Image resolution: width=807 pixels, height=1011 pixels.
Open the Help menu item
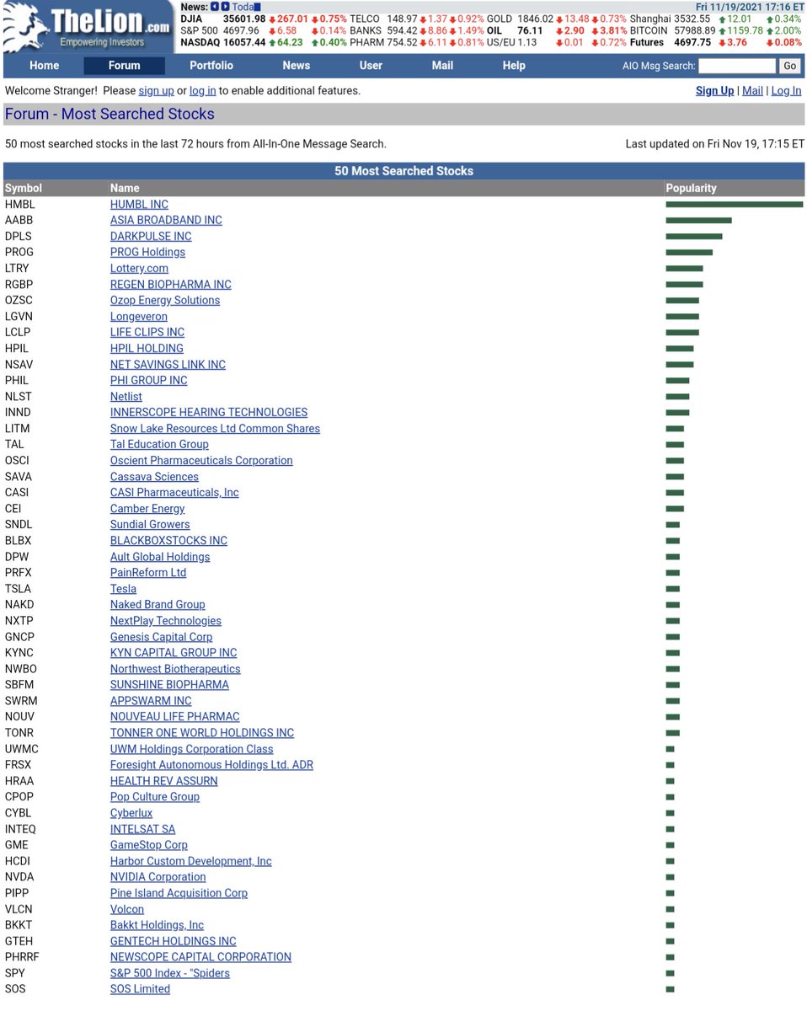click(x=514, y=66)
